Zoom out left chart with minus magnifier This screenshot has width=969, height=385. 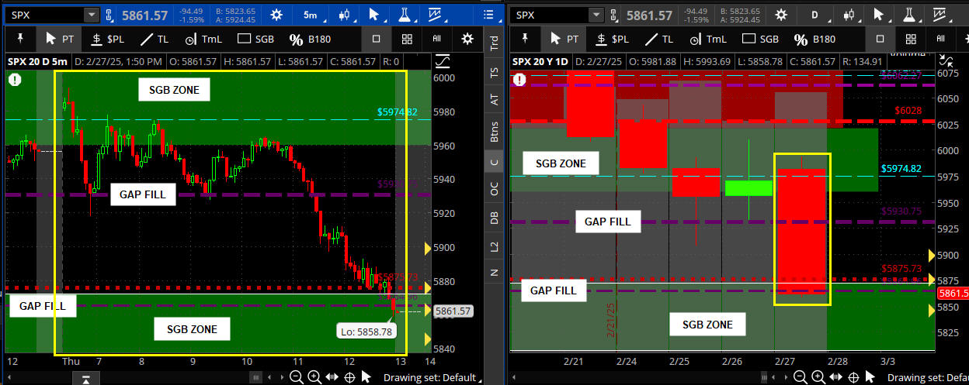coord(296,376)
